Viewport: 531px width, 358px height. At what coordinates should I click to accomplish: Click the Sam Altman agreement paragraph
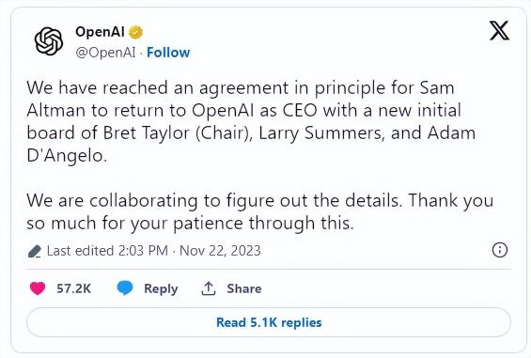[251, 121]
